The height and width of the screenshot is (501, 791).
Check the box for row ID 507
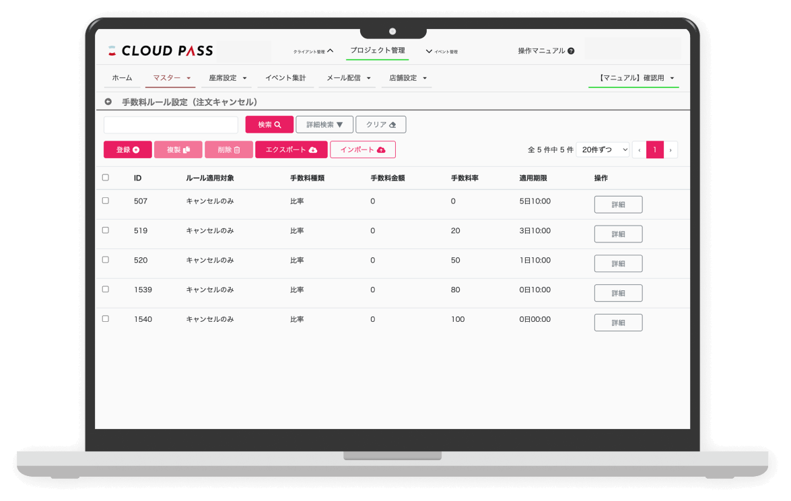click(105, 201)
